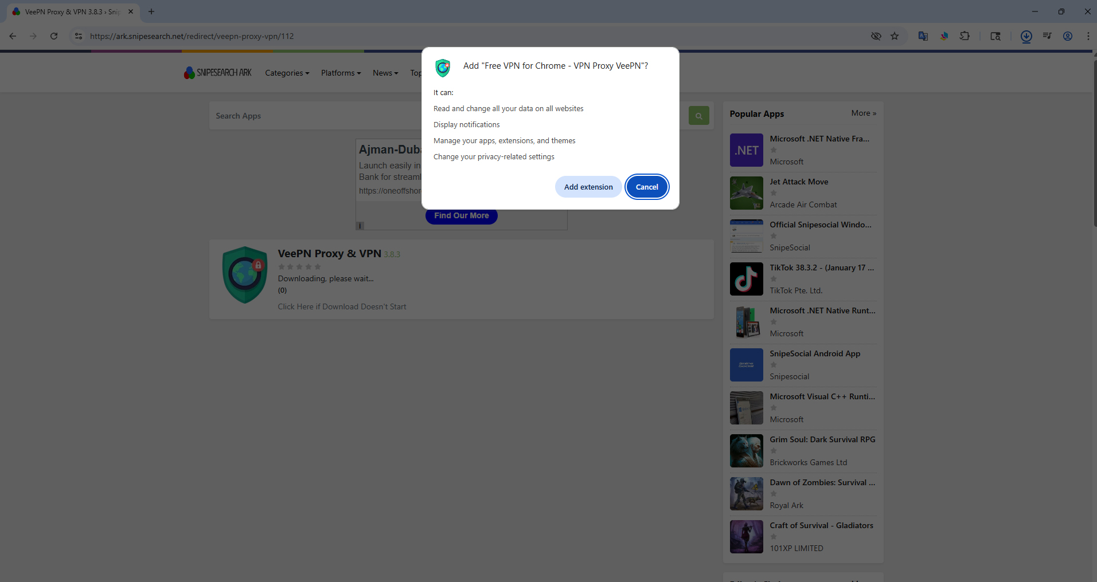Open VeePN Proxy & VPN title link
The height and width of the screenshot is (582, 1097).
[x=330, y=253]
